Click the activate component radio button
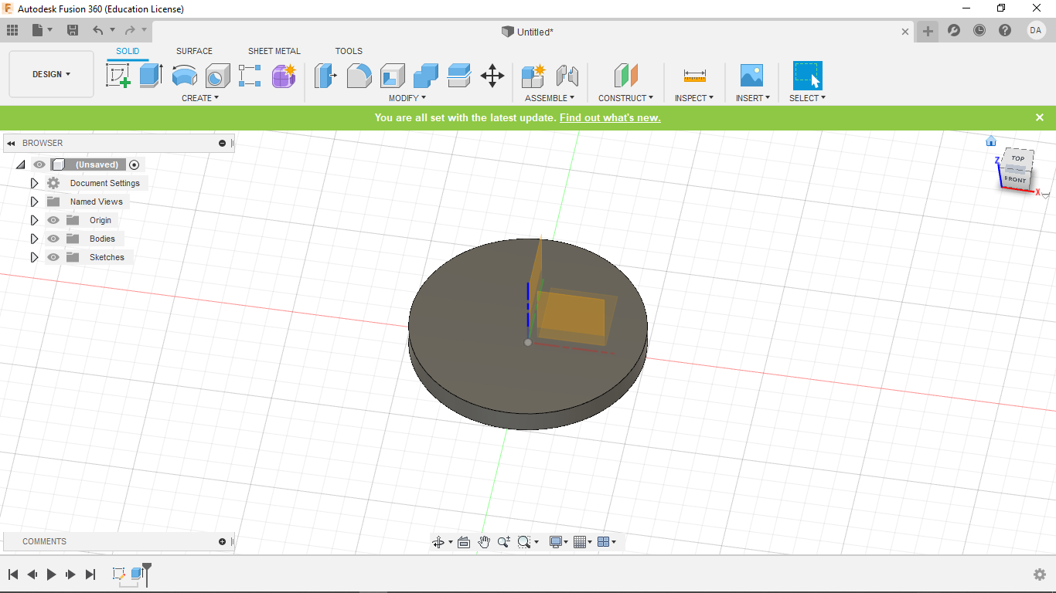Viewport: 1056px width, 593px height. point(135,164)
